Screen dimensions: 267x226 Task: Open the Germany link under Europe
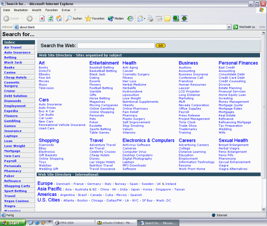coord(94,184)
